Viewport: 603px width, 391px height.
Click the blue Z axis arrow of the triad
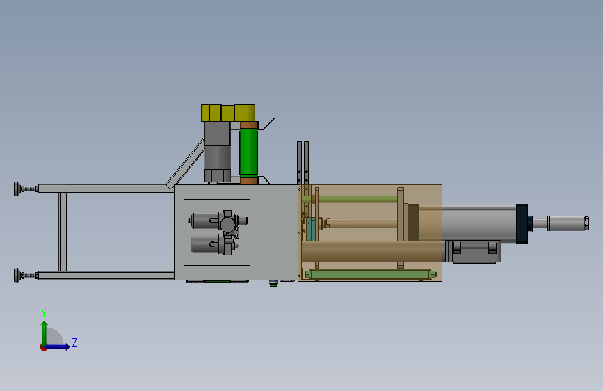(x=58, y=346)
